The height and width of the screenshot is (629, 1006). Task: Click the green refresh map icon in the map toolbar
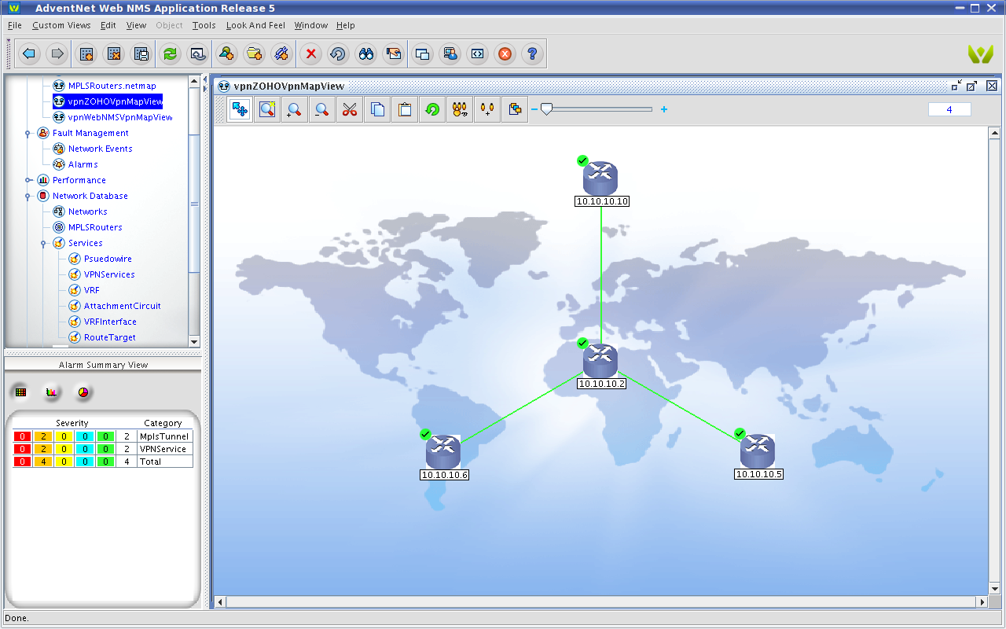(432, 110)
